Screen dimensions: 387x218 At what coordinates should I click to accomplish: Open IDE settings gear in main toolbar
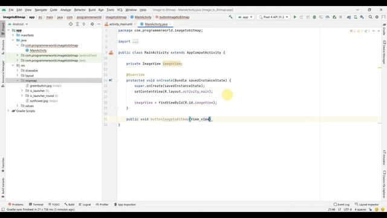[x=377, y=17]
